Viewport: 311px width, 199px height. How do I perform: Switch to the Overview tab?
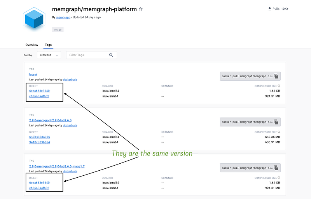pyautogui.click(x=32, y=45)
